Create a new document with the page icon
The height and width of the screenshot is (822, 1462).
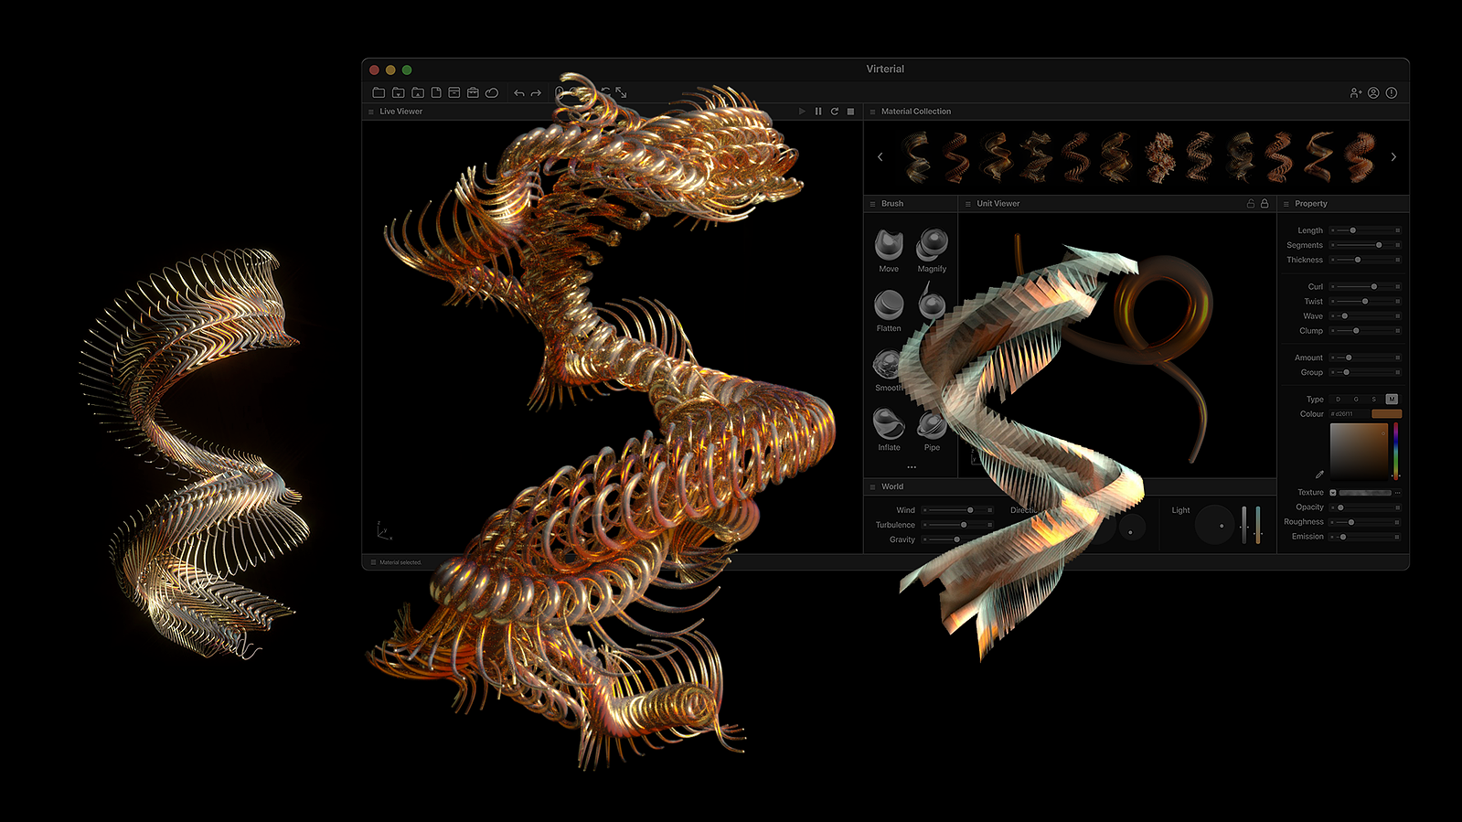pos(436,92)
